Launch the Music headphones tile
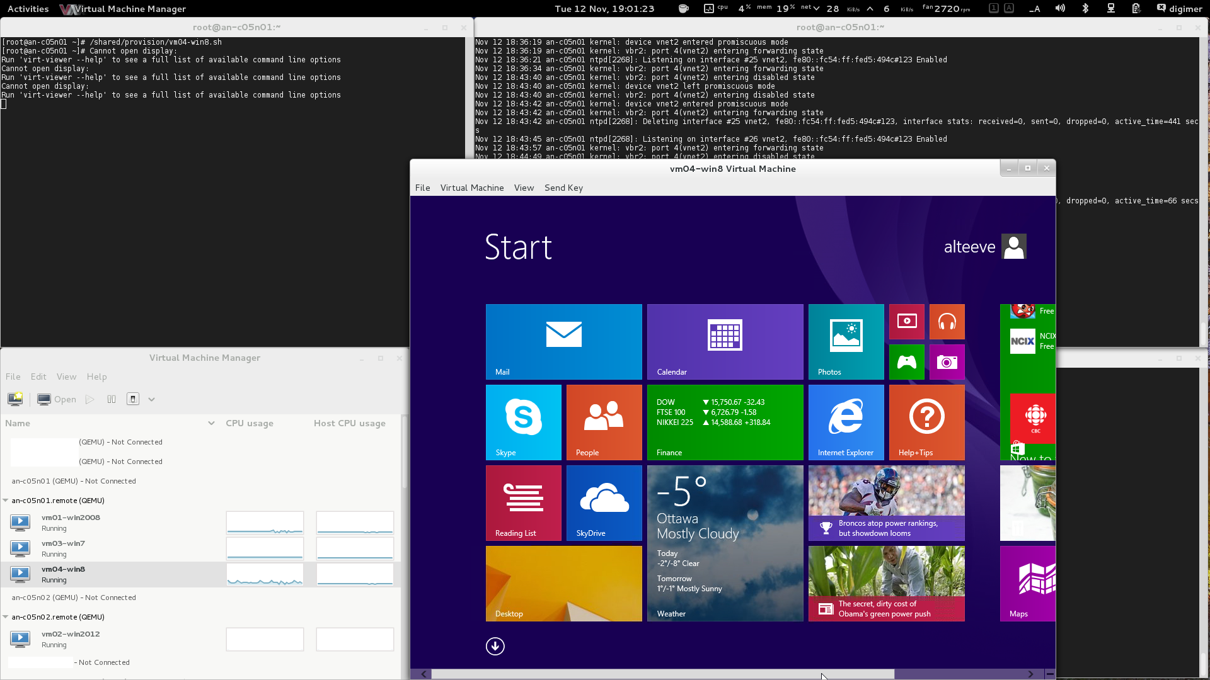 click(947, 322)
